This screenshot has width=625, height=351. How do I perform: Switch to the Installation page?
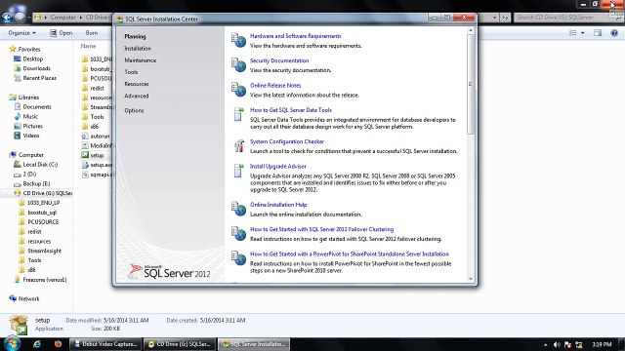point(138,48)
